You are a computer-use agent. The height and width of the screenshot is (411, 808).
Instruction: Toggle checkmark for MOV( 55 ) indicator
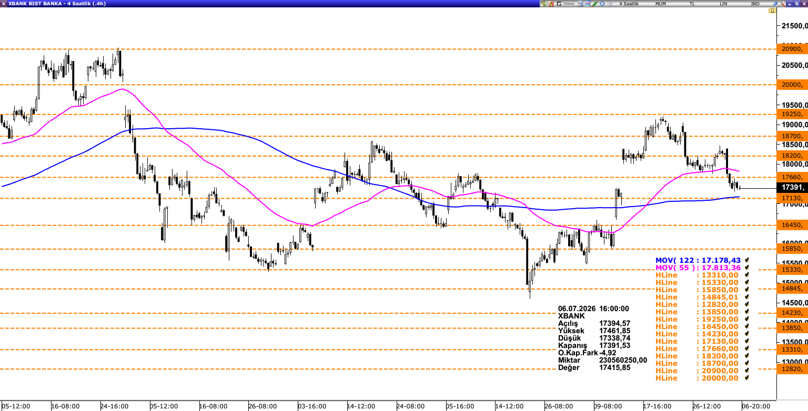pos(746,268)
